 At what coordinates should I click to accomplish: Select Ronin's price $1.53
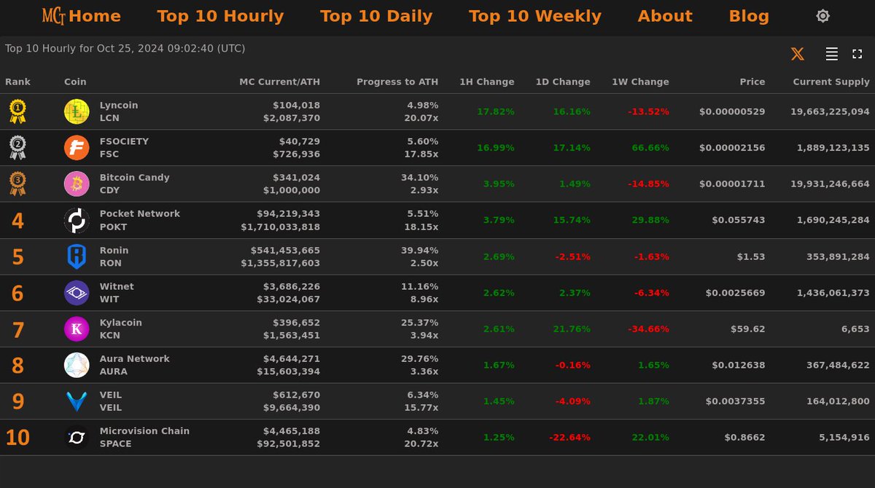point(752,256)
